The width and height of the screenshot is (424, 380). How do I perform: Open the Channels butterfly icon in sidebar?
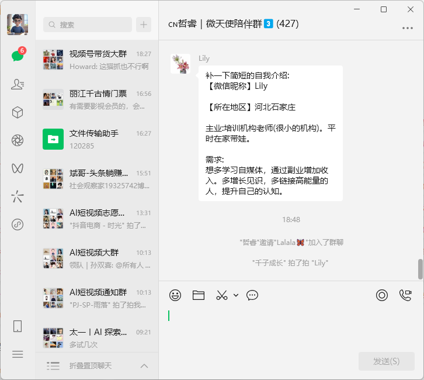click(x=18, y=168)
